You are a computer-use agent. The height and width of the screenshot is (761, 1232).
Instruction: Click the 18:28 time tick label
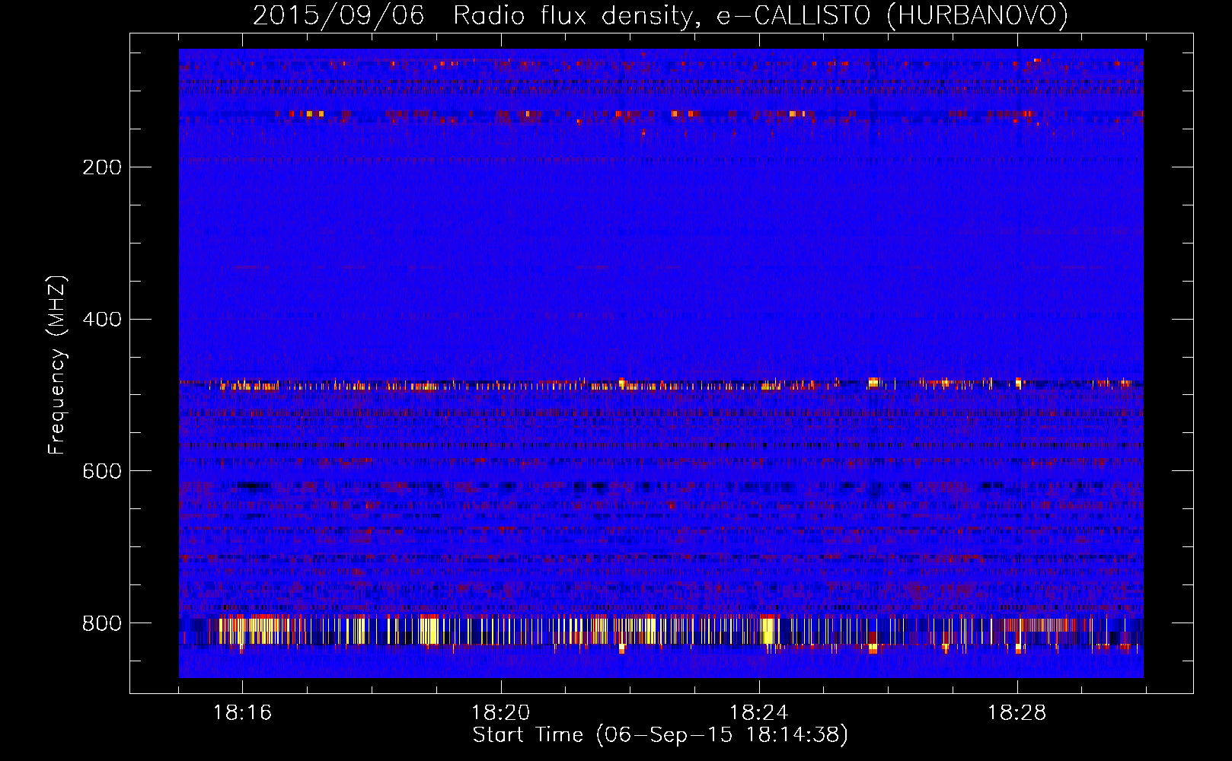point(1017,713)
